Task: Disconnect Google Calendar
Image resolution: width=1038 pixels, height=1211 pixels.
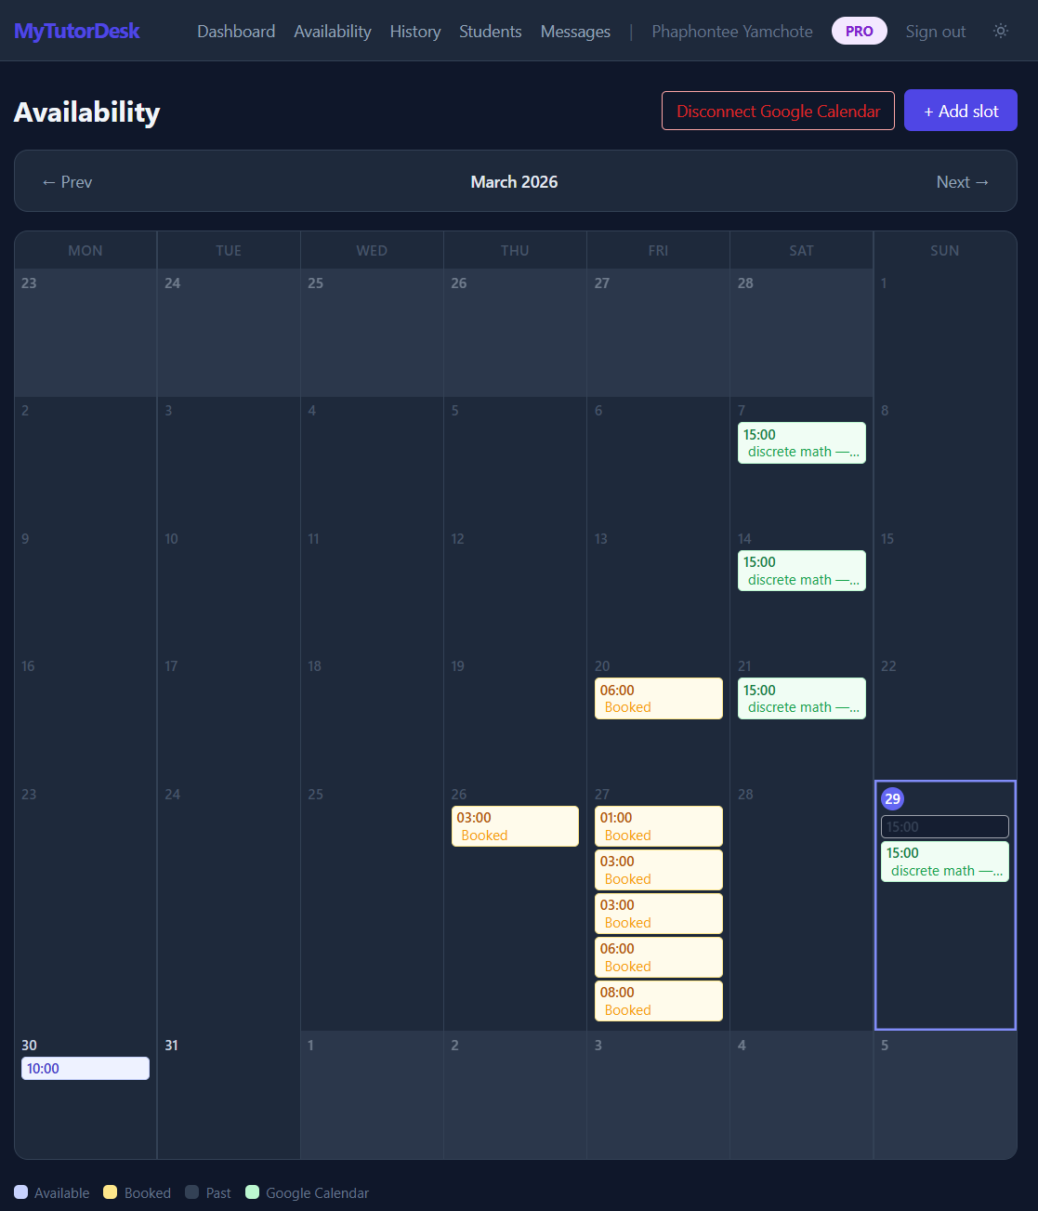Action: point(778,111)
